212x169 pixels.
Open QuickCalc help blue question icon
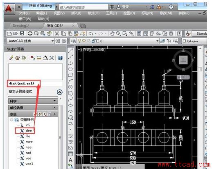click(x=60, y=58)
